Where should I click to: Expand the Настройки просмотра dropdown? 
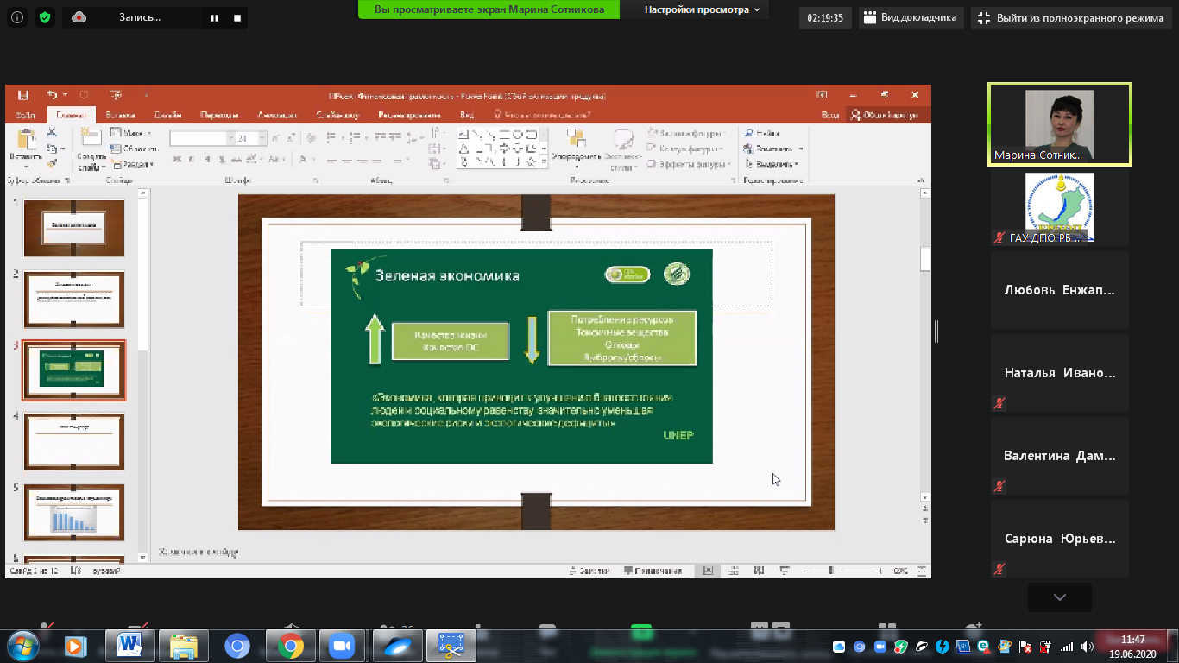[x=702, y=9]
